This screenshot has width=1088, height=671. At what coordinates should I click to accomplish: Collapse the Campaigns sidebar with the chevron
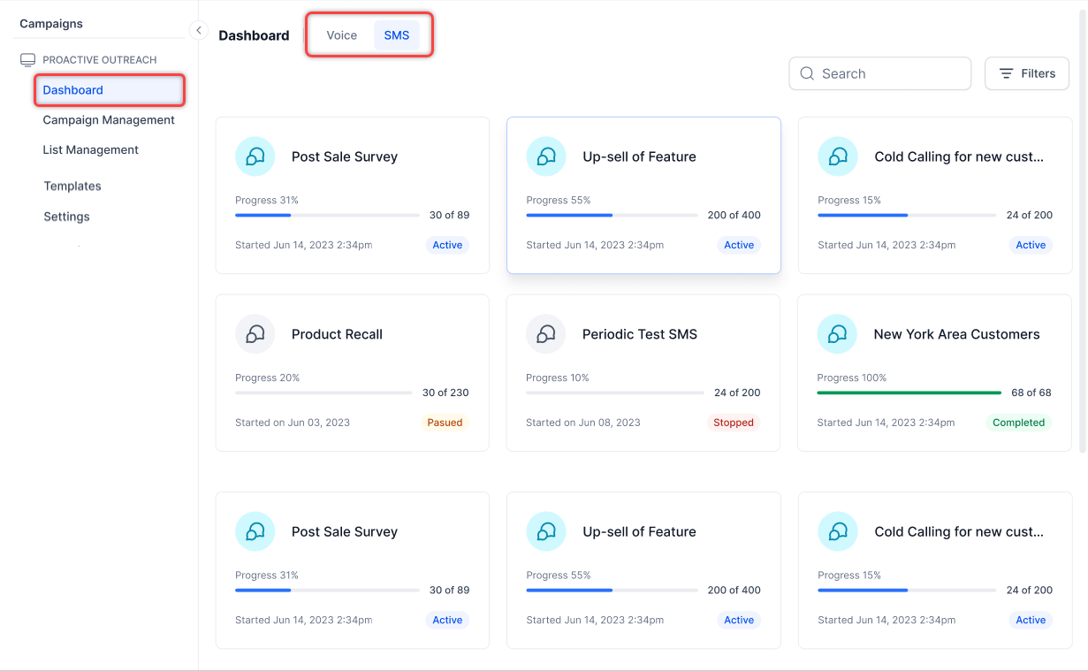[x=199, y=30]
